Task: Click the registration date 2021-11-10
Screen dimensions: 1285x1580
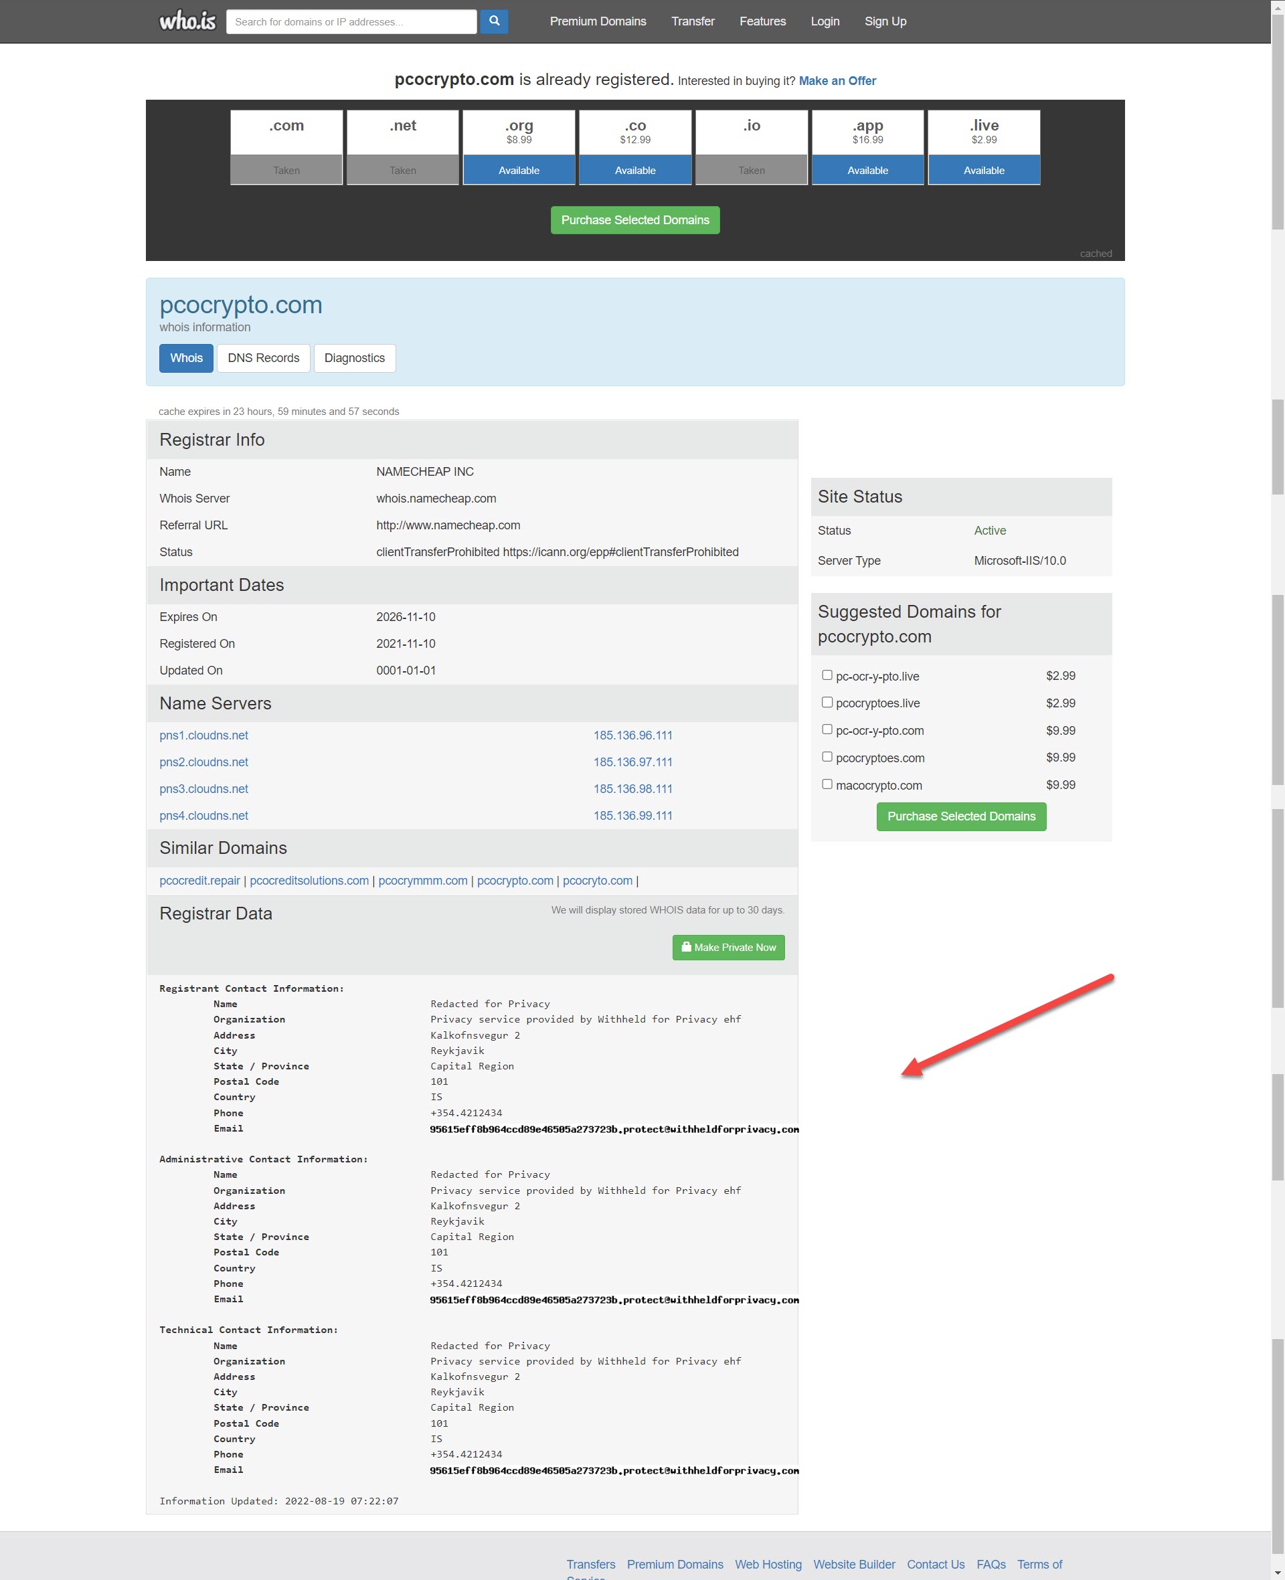Action: (x=406, y=644)
